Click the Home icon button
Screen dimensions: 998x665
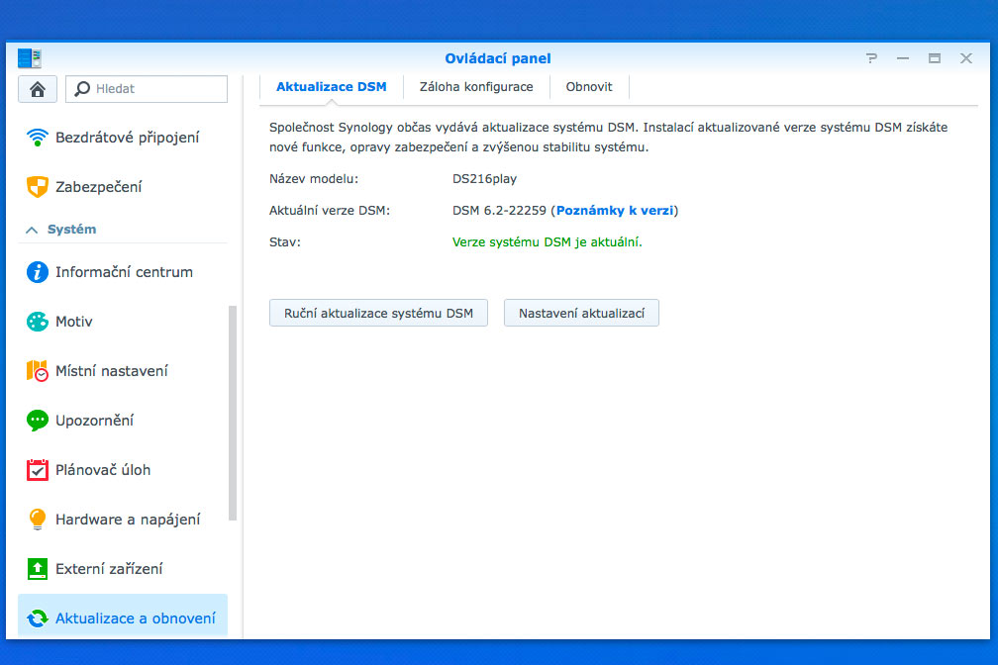38,89
